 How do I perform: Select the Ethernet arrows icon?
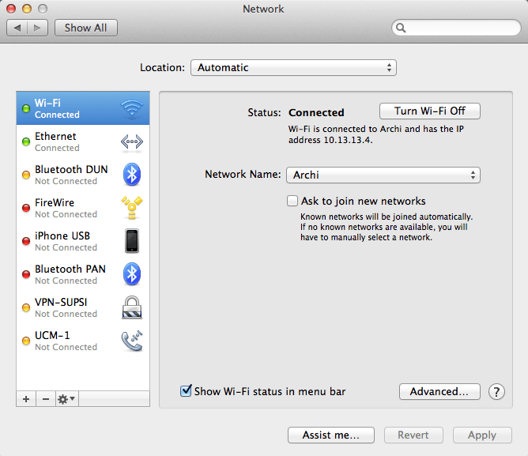tap(131, 141)
